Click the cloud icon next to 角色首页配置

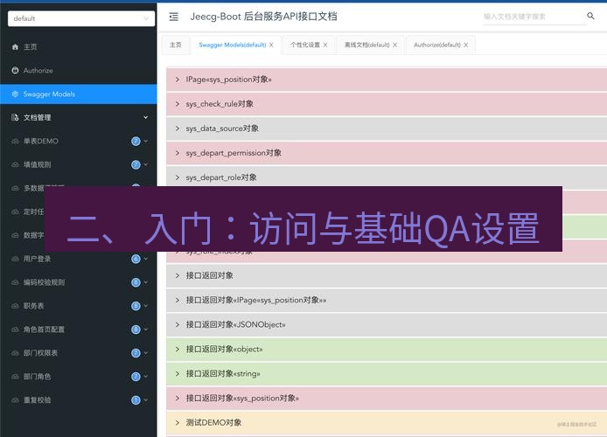tap(15, 329)
